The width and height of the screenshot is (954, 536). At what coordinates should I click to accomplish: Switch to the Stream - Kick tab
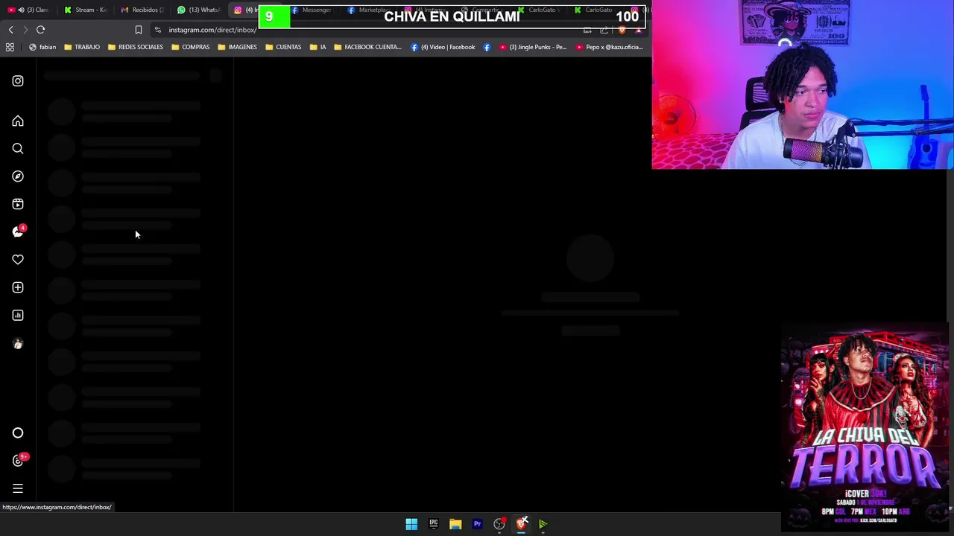(86, 10)
